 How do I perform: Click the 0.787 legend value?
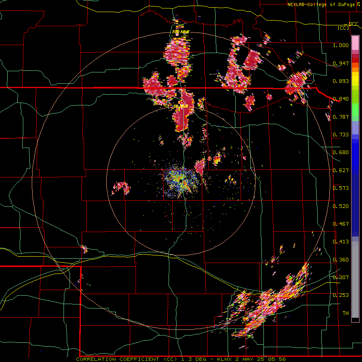[341, 117]
